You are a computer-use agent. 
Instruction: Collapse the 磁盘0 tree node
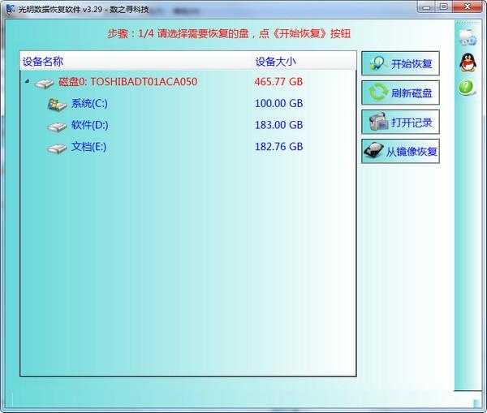pos(28,81)
